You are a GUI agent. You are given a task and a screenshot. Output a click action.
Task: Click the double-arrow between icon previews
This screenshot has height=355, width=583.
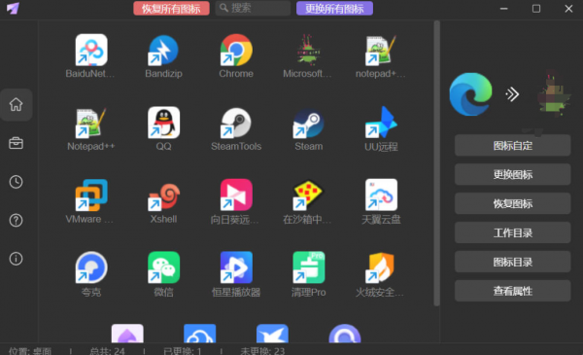[512, 94]
